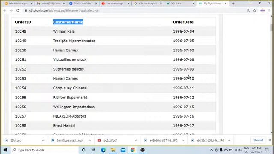The image size is (274, 154).
Task: Select Suprêmes délices customer cell
Action: 68,69
